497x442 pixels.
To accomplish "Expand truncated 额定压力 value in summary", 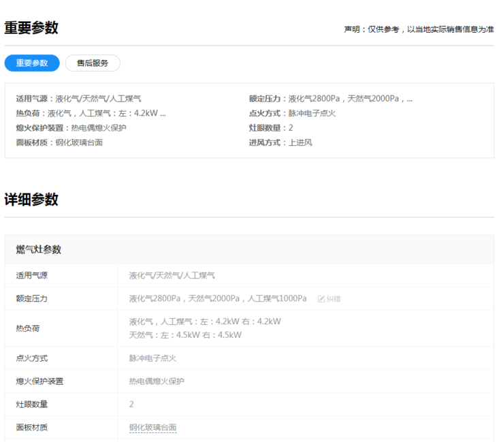I will pos(408,99).
